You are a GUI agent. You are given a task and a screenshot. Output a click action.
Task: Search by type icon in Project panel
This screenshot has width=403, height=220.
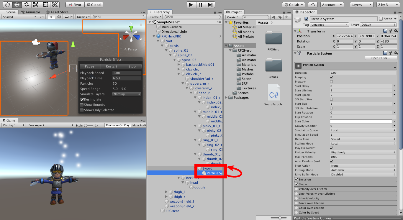tap(273, 17)
